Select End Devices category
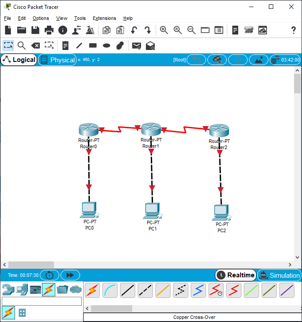This screenshot has height=322, width=302. (x=22, y=290)
